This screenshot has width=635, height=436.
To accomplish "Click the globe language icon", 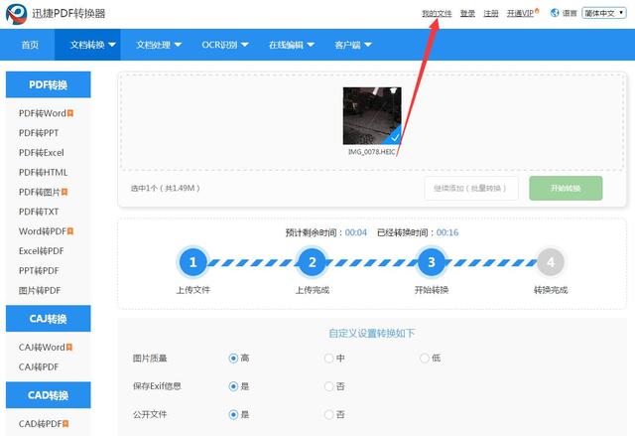I will click(555, 13).
